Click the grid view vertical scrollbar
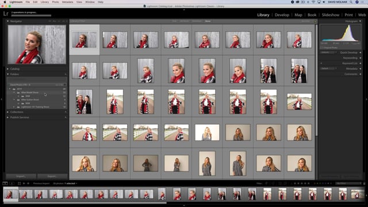Viewport: 368px width, 207px height. [x=316, y=80]
